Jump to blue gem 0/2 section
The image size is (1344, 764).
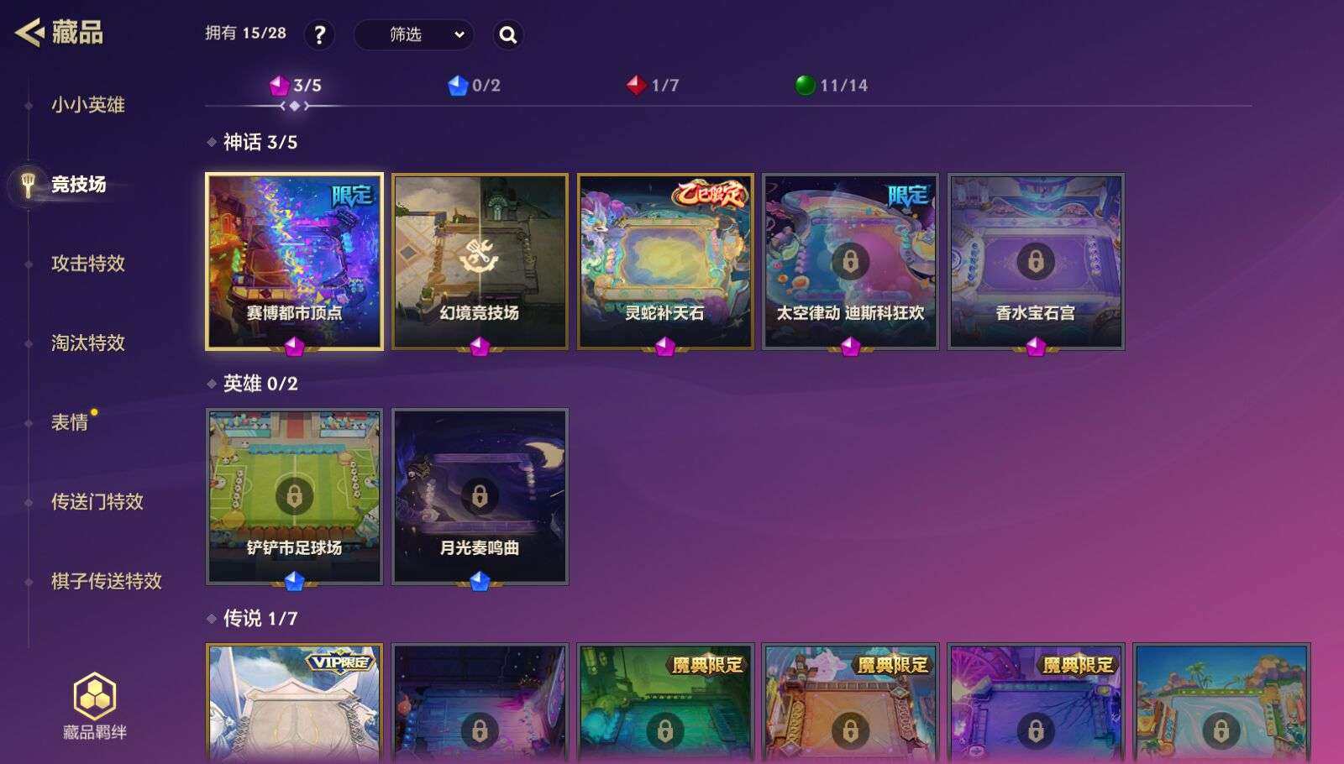click(x=474, y=86)
